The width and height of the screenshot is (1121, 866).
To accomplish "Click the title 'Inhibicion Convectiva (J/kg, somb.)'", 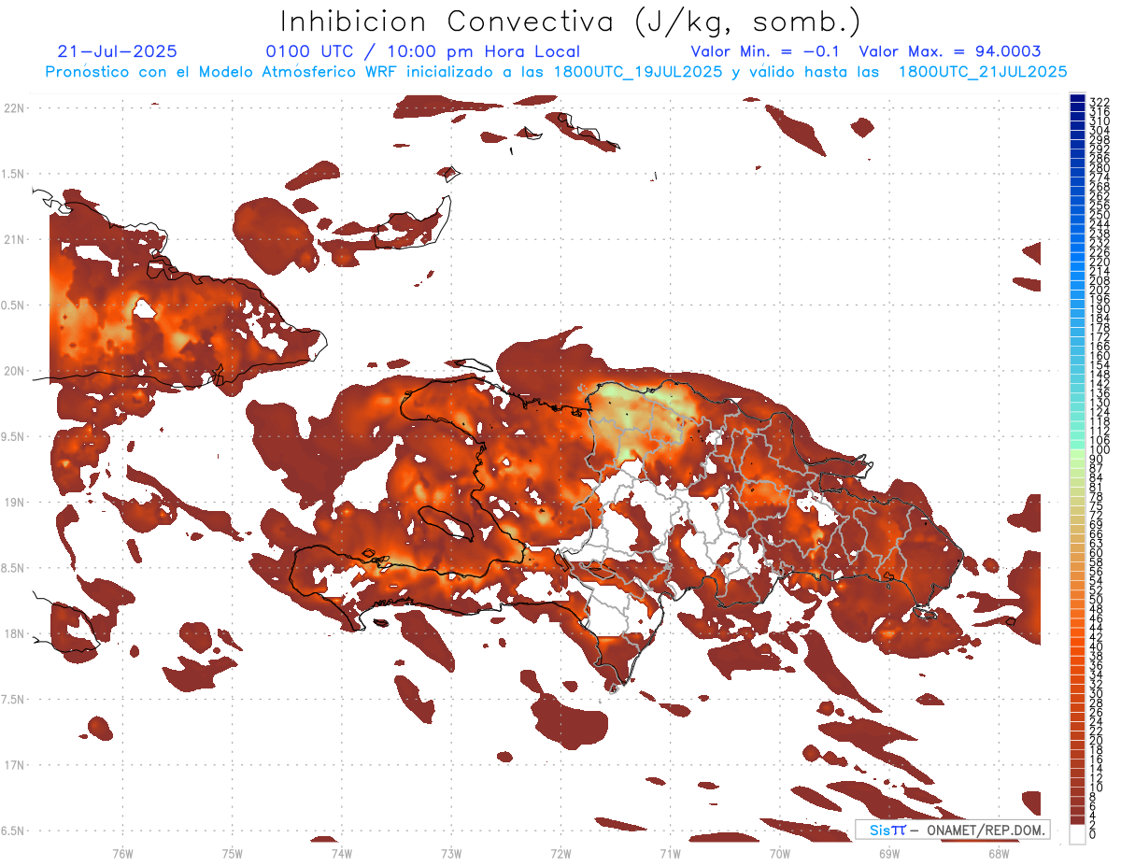I will point(571,21).
